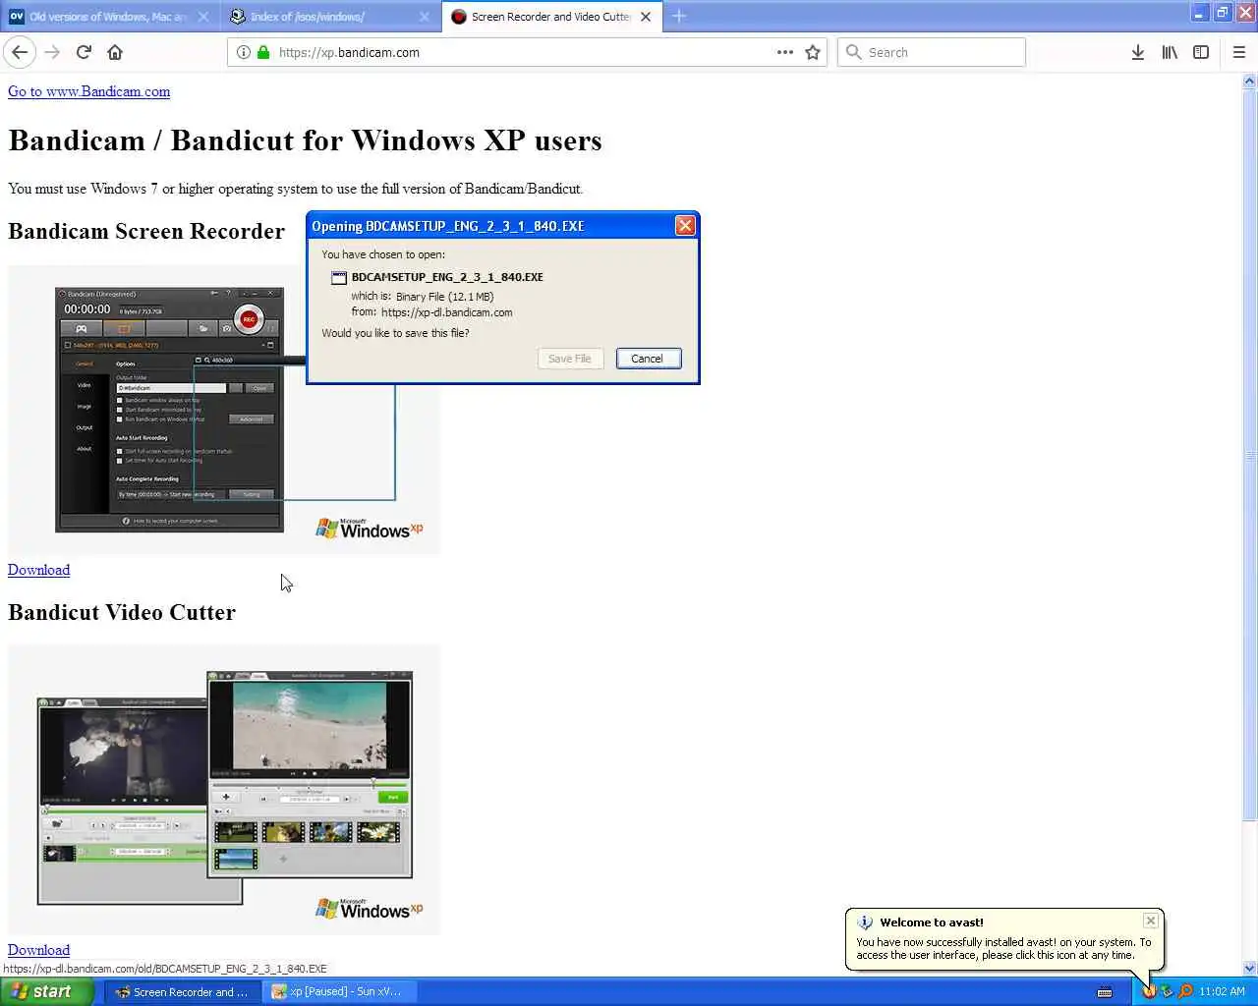The height and width of the screenshot is (1006, 1258).
Task: Dismiss the Welcome to avast balloon
Action: pos(1151,921)
